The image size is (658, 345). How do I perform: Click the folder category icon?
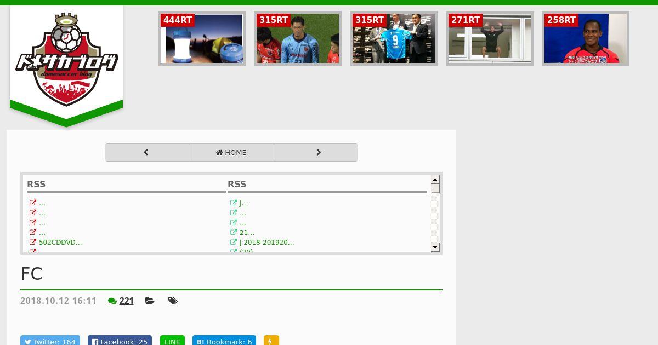[150, 301]
